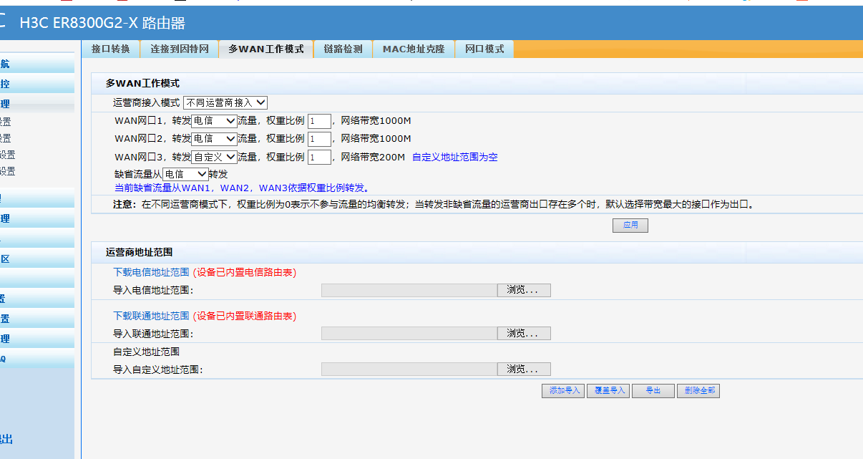Click the 导入电信地址范围 file path field
The image size is (863, 459).
coord(409,290)
